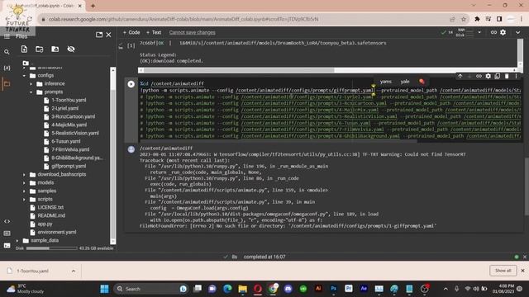
Task: Click the file tree vertical scrollbar
Action: (x=113, y=155)
